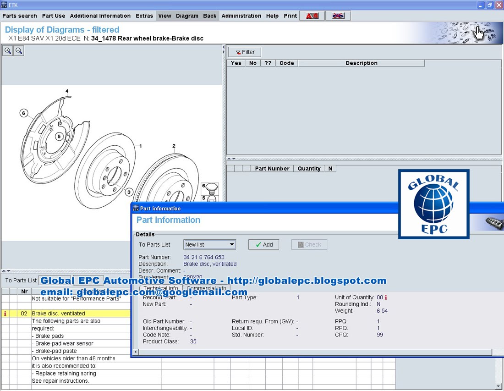Click the N column header
The image size is (504, 391).
click(330, 169)
